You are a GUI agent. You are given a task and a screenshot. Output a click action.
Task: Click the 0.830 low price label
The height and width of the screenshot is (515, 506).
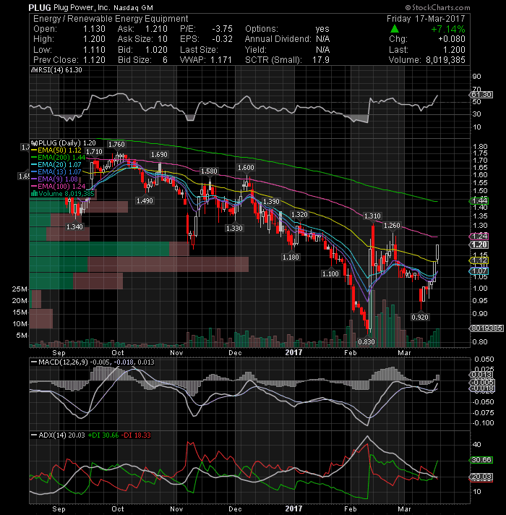point(366,342)
